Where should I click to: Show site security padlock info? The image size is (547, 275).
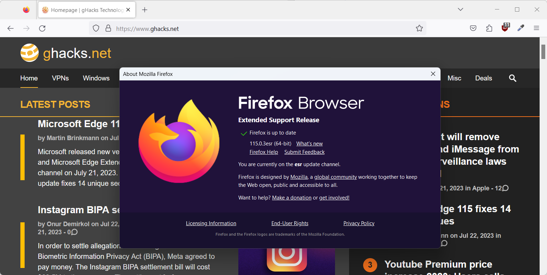[x=108, y=28]
